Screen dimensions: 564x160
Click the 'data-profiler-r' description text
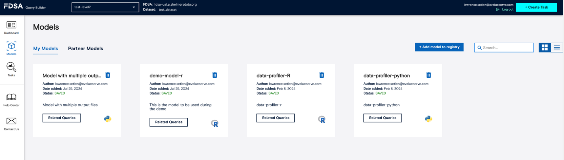click(269, 105)
